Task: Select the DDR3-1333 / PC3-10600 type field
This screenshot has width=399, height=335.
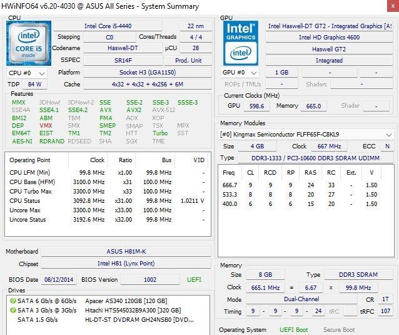Action: (316, 158)
